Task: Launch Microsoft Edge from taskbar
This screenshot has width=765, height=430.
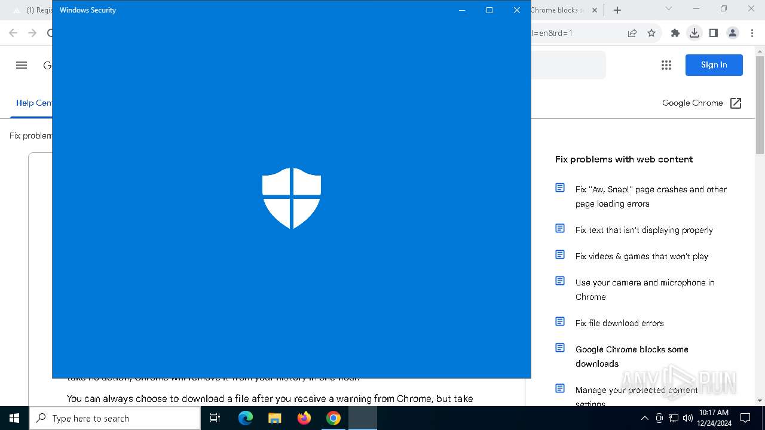Action: tap(246, 418)
